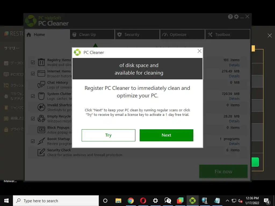The height and width of the screenshot is (206, 275).
Task: Click PC Cleaner taskbar icon
Action: pos(192,201)
